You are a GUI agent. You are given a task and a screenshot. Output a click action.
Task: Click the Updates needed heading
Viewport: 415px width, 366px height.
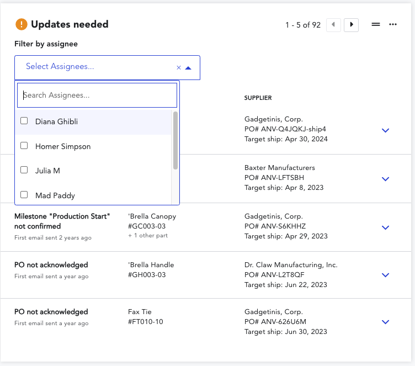pyautogui.click(x=70, y=24)
